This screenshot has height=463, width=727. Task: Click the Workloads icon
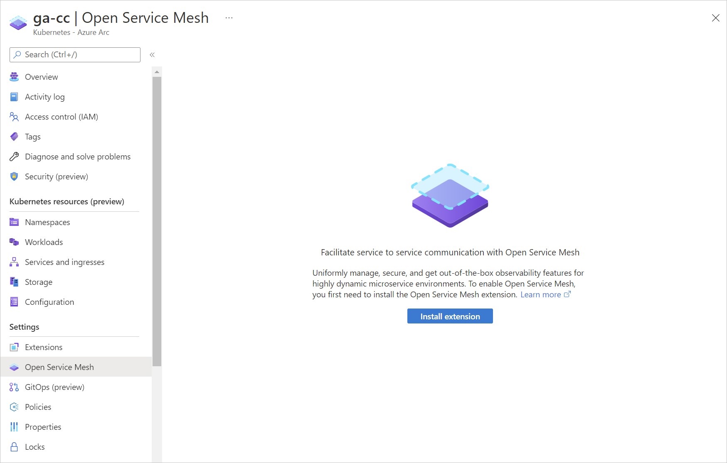pos(14,242)
